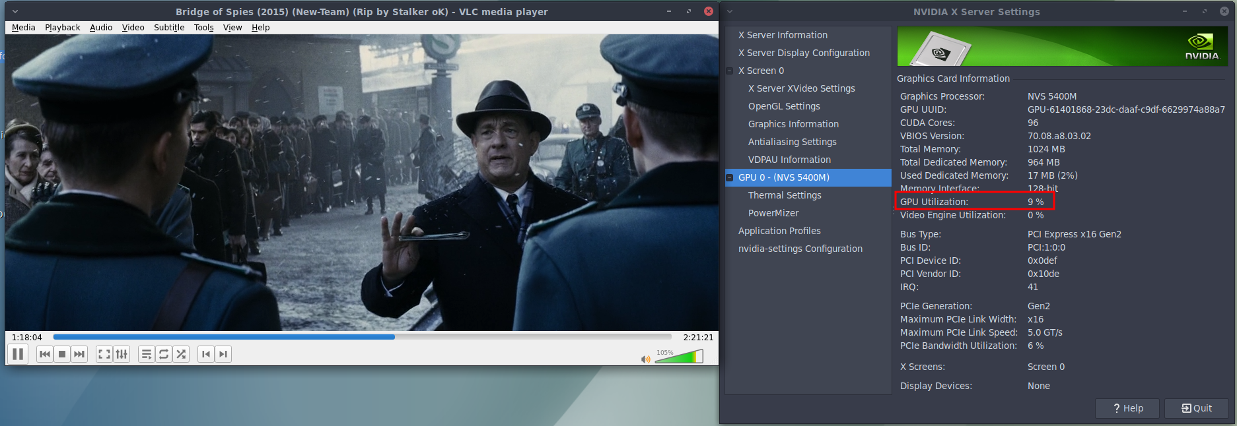
Task: Skip to previous media in playlist
Action: coord(44,354)
